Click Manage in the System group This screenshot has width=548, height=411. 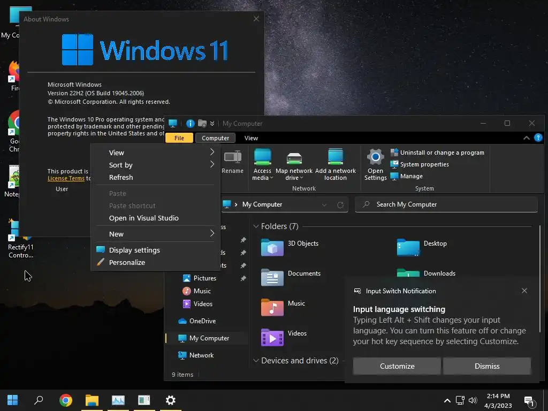(x=407, y=176)
